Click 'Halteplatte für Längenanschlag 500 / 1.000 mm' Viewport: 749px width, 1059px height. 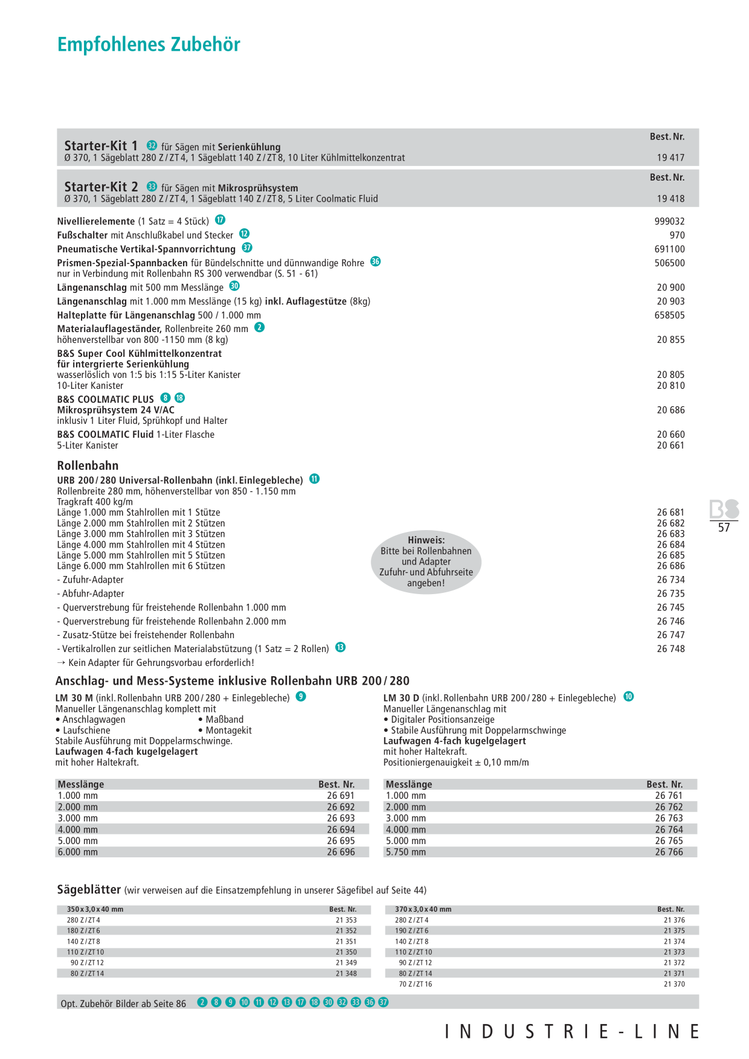tap(159, 315)
